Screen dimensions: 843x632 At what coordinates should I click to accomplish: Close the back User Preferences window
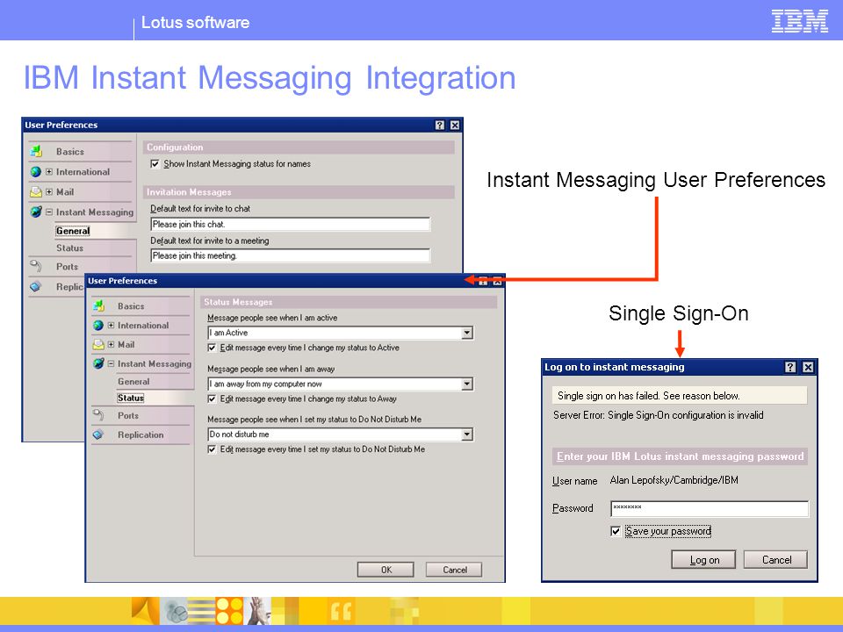click(455, 125)
